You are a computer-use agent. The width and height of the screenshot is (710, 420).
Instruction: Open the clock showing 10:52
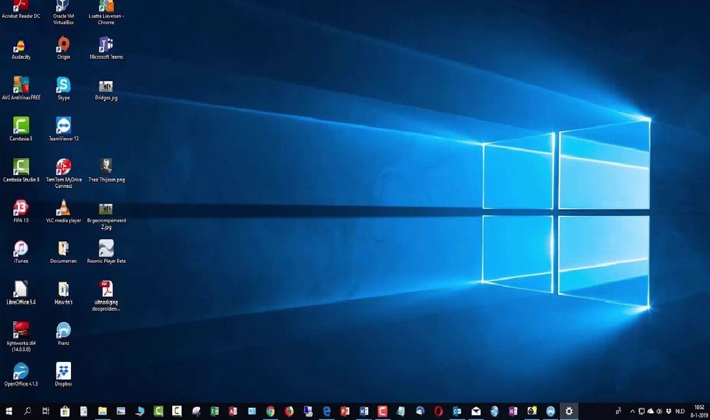pyautogui.click(x=699, y=411)
